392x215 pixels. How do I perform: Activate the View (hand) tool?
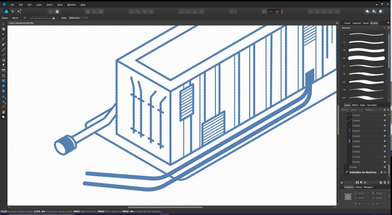(x=3, y=112)
